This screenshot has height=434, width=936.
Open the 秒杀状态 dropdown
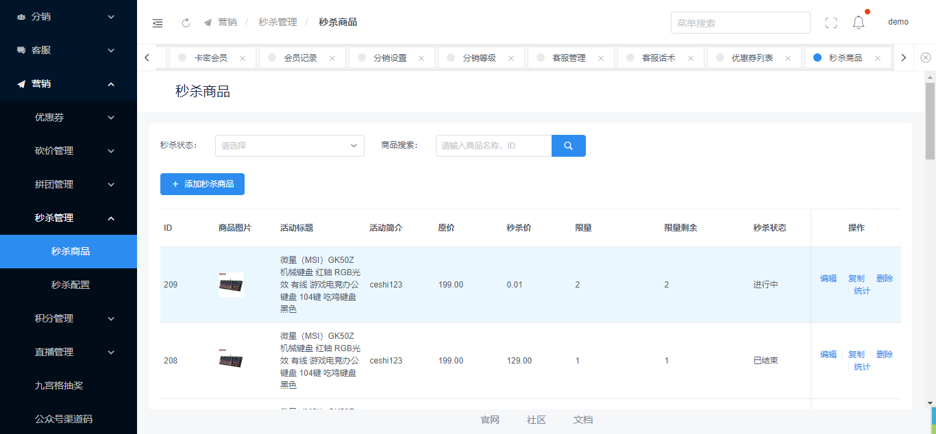[x=289, y=146]
